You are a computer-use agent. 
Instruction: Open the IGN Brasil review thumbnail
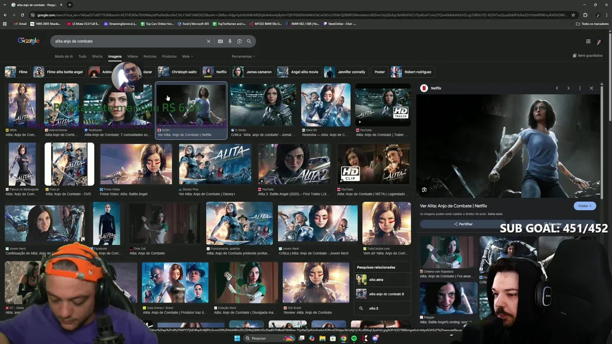316,282
